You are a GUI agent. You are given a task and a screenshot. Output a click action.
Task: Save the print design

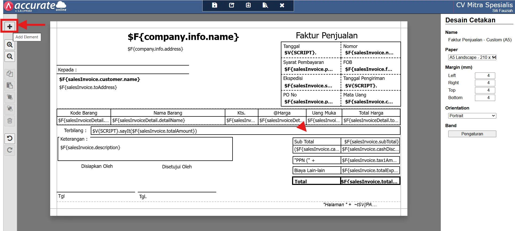coord(214,5)
